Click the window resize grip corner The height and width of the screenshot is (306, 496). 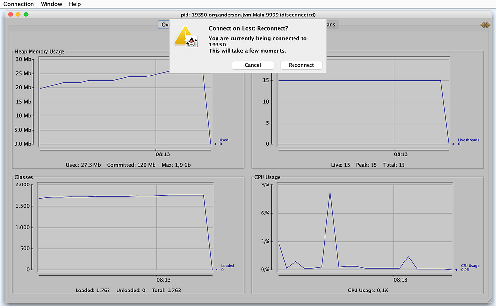[489, 300]
